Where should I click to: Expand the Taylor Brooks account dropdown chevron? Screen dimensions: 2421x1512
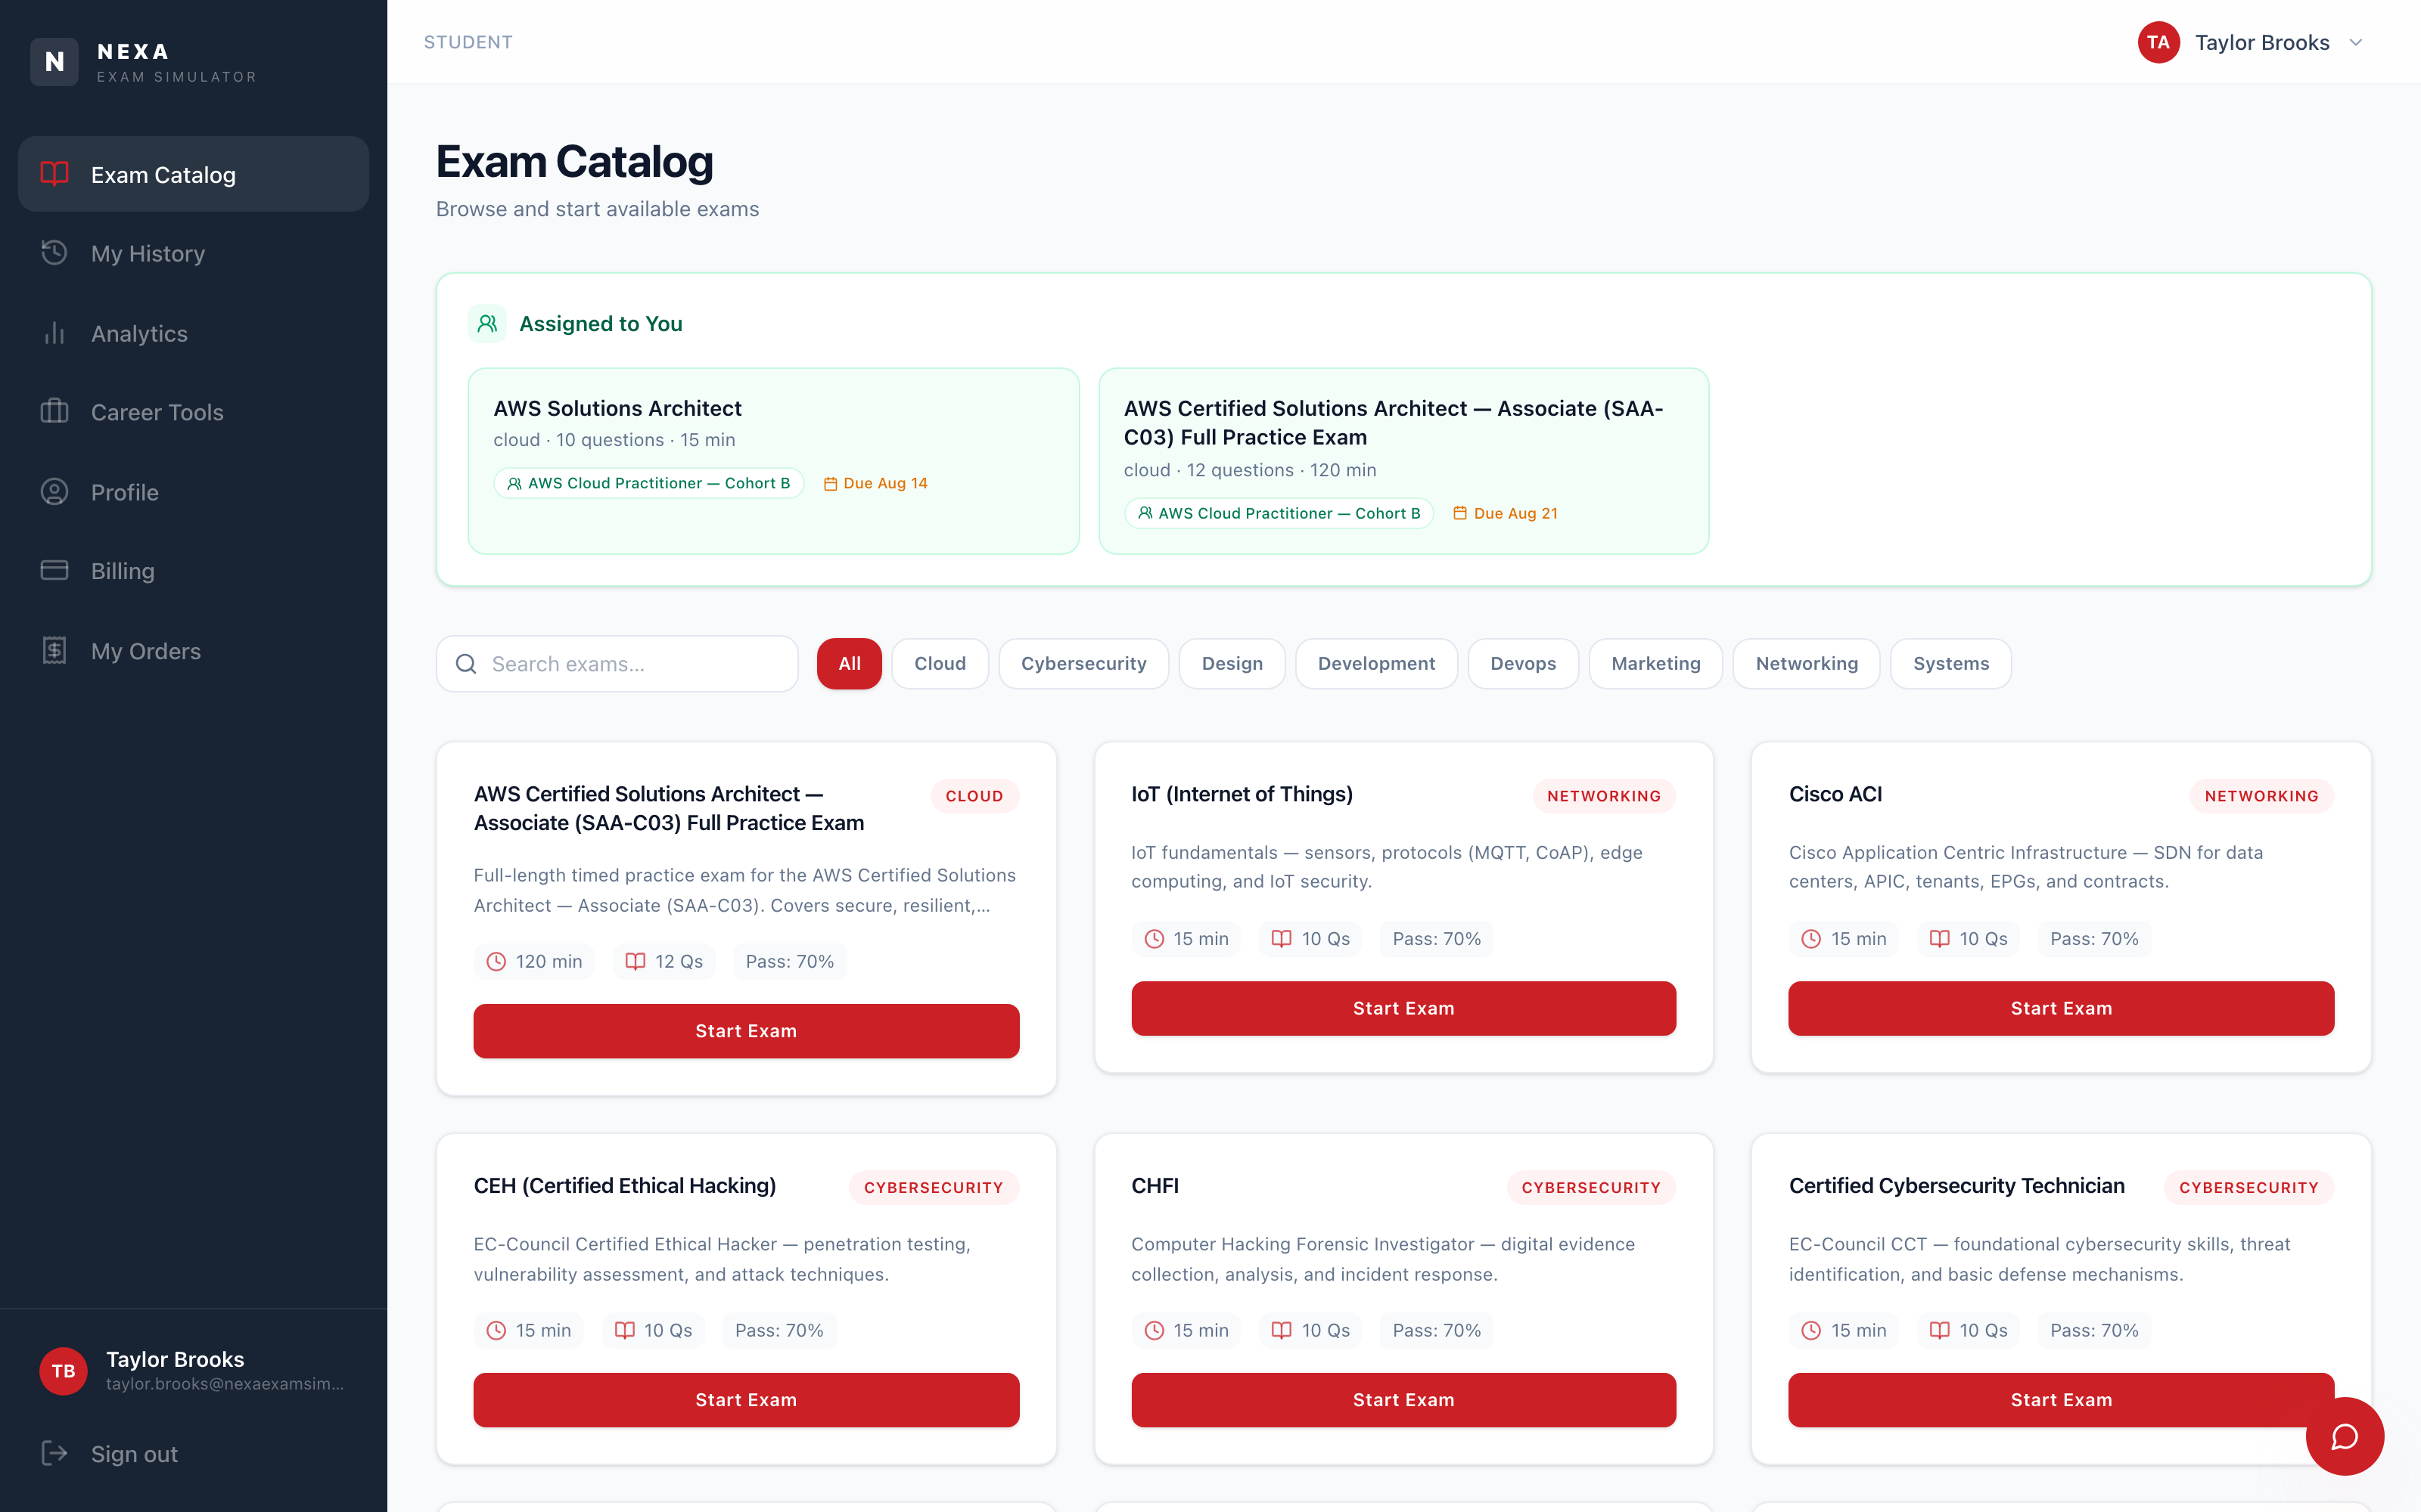coord(2356,42)
